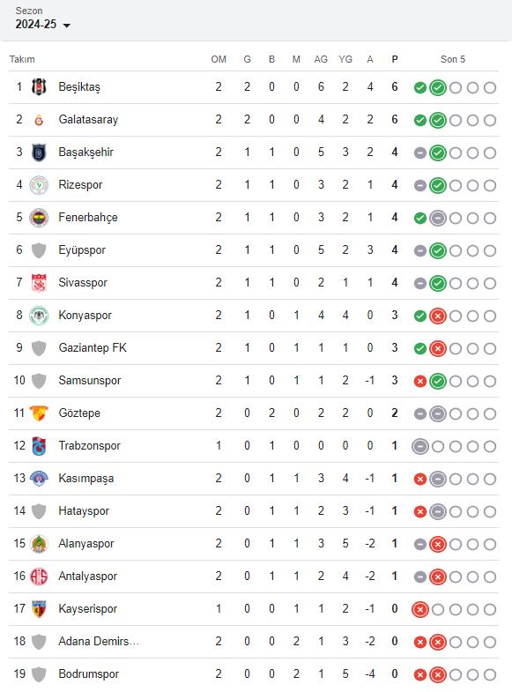Click the Kayserispor team badge
Image resolution: width=512 pixels, height=692 pixels.
coord(39,609)
